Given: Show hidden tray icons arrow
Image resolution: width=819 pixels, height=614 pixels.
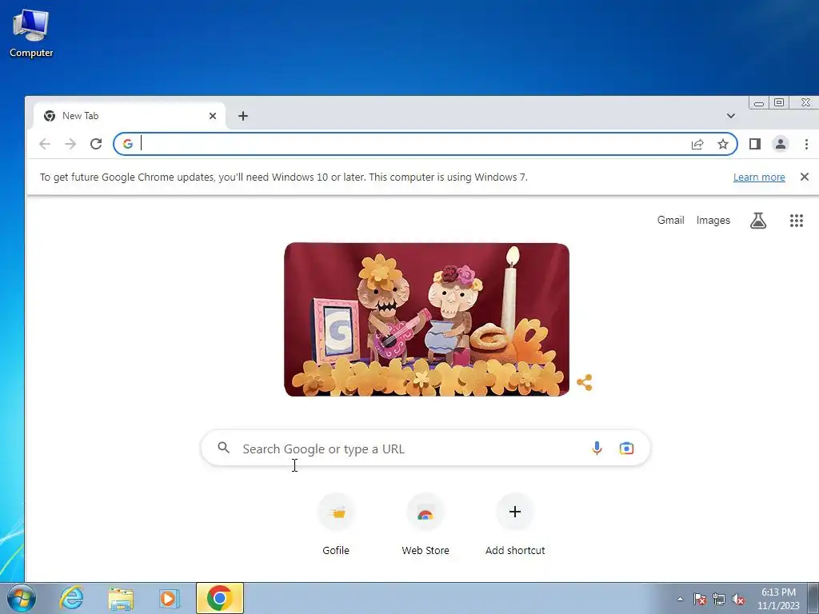Looking at the screenshot, I should pyautogui.click(x=680, y=600).
